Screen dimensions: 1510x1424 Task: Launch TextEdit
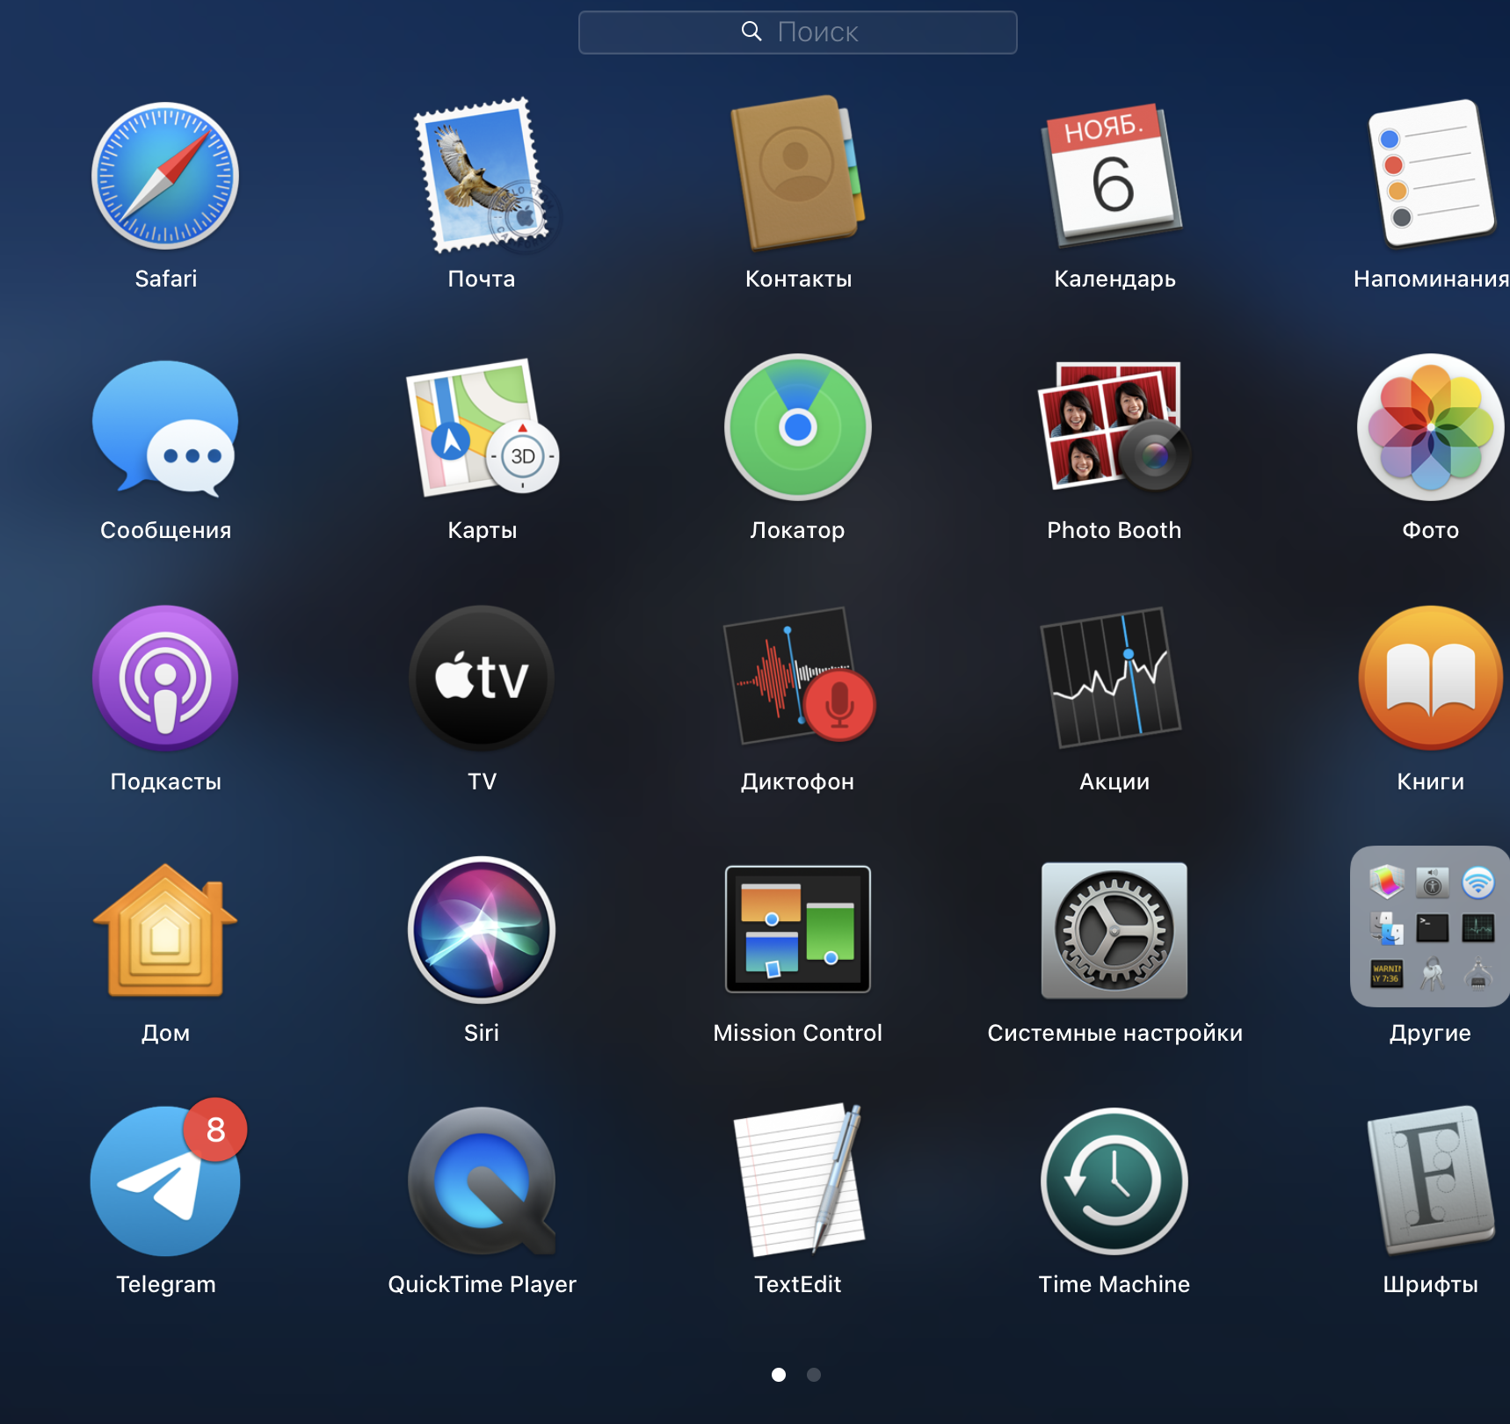click(798, 1181)
